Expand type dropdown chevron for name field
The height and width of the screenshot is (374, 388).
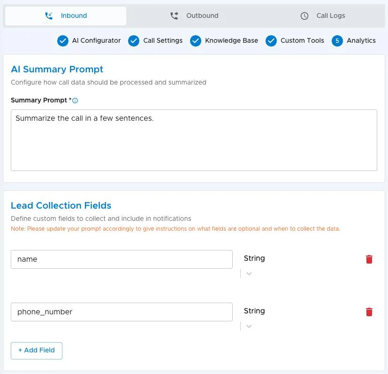click(x=249, y=273)
